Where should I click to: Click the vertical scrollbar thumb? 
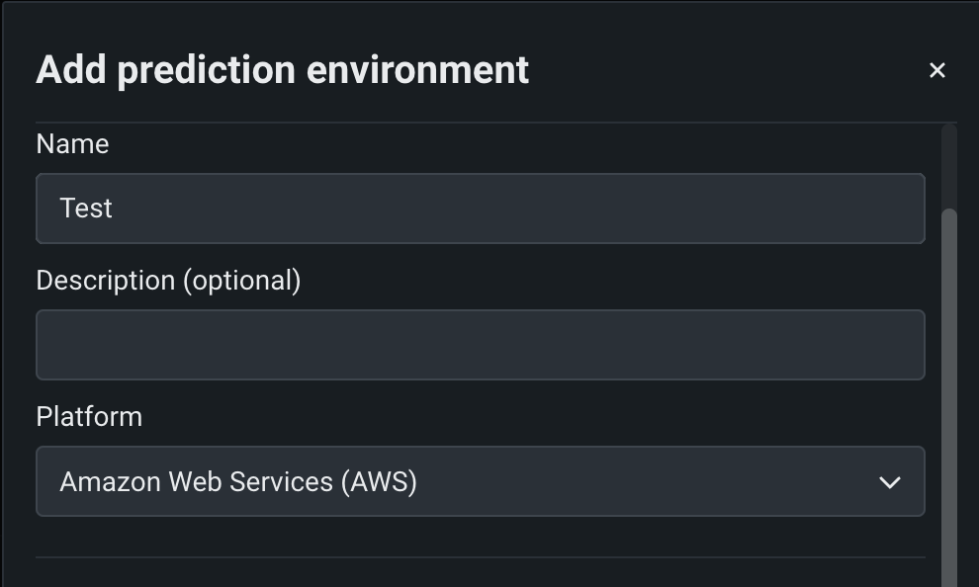coord(949,395)
